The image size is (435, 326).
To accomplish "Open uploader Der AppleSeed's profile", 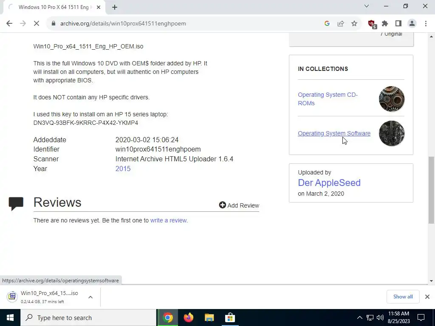I will (329, 183).
